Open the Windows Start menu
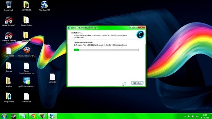Viewport: 212px width, 119px height. pyautogui.click(x=4, y=116)
